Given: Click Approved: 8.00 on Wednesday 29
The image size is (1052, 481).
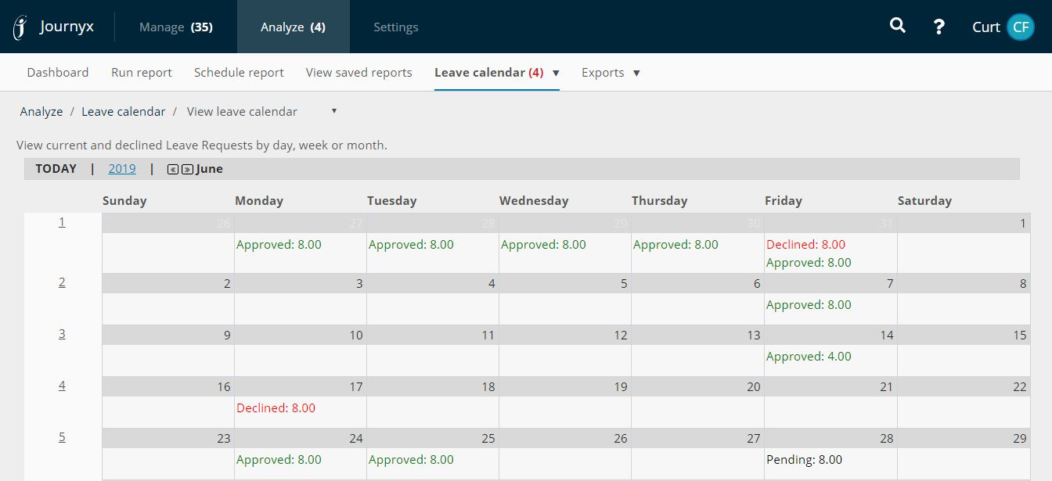Looking at the screenshot, I should (x=543, y=244).
